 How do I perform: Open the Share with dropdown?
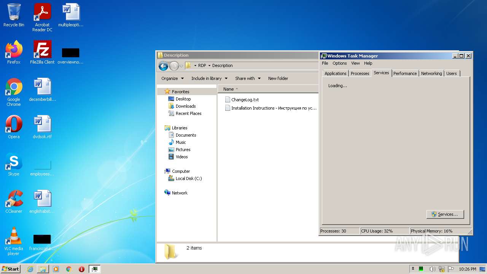248,78
